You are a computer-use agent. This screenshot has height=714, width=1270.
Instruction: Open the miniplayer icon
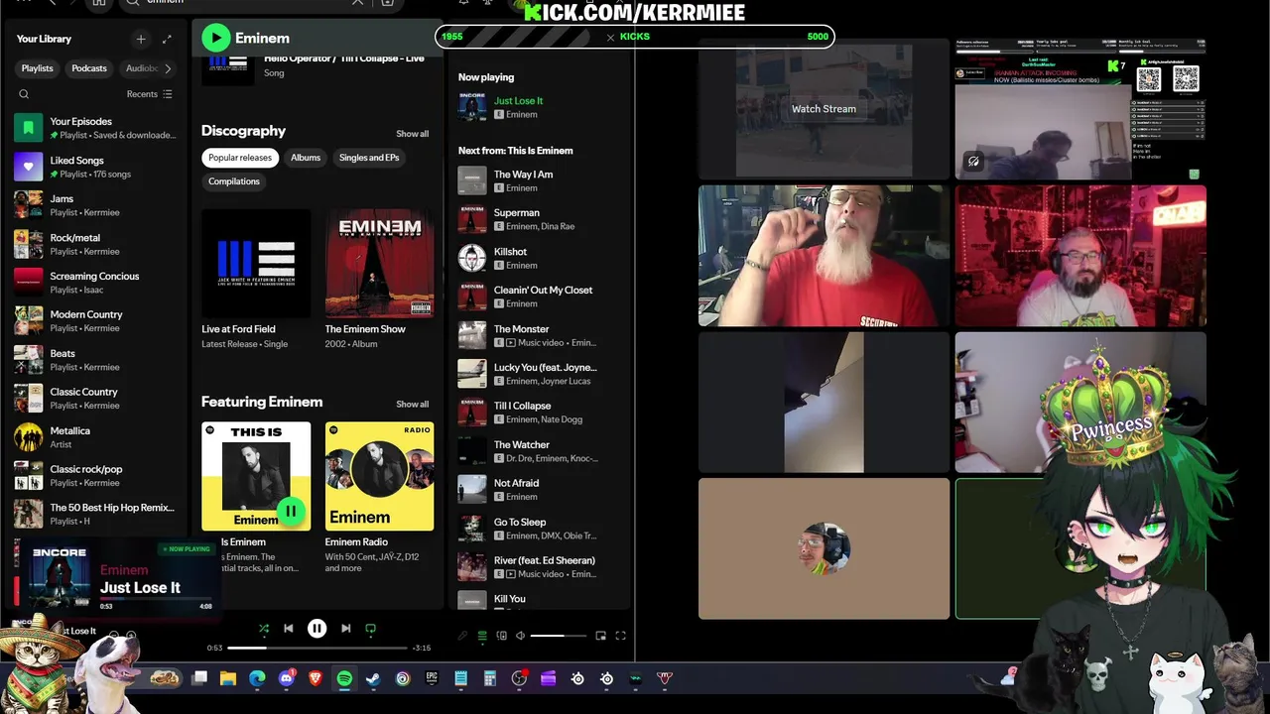tap(601, 636)
